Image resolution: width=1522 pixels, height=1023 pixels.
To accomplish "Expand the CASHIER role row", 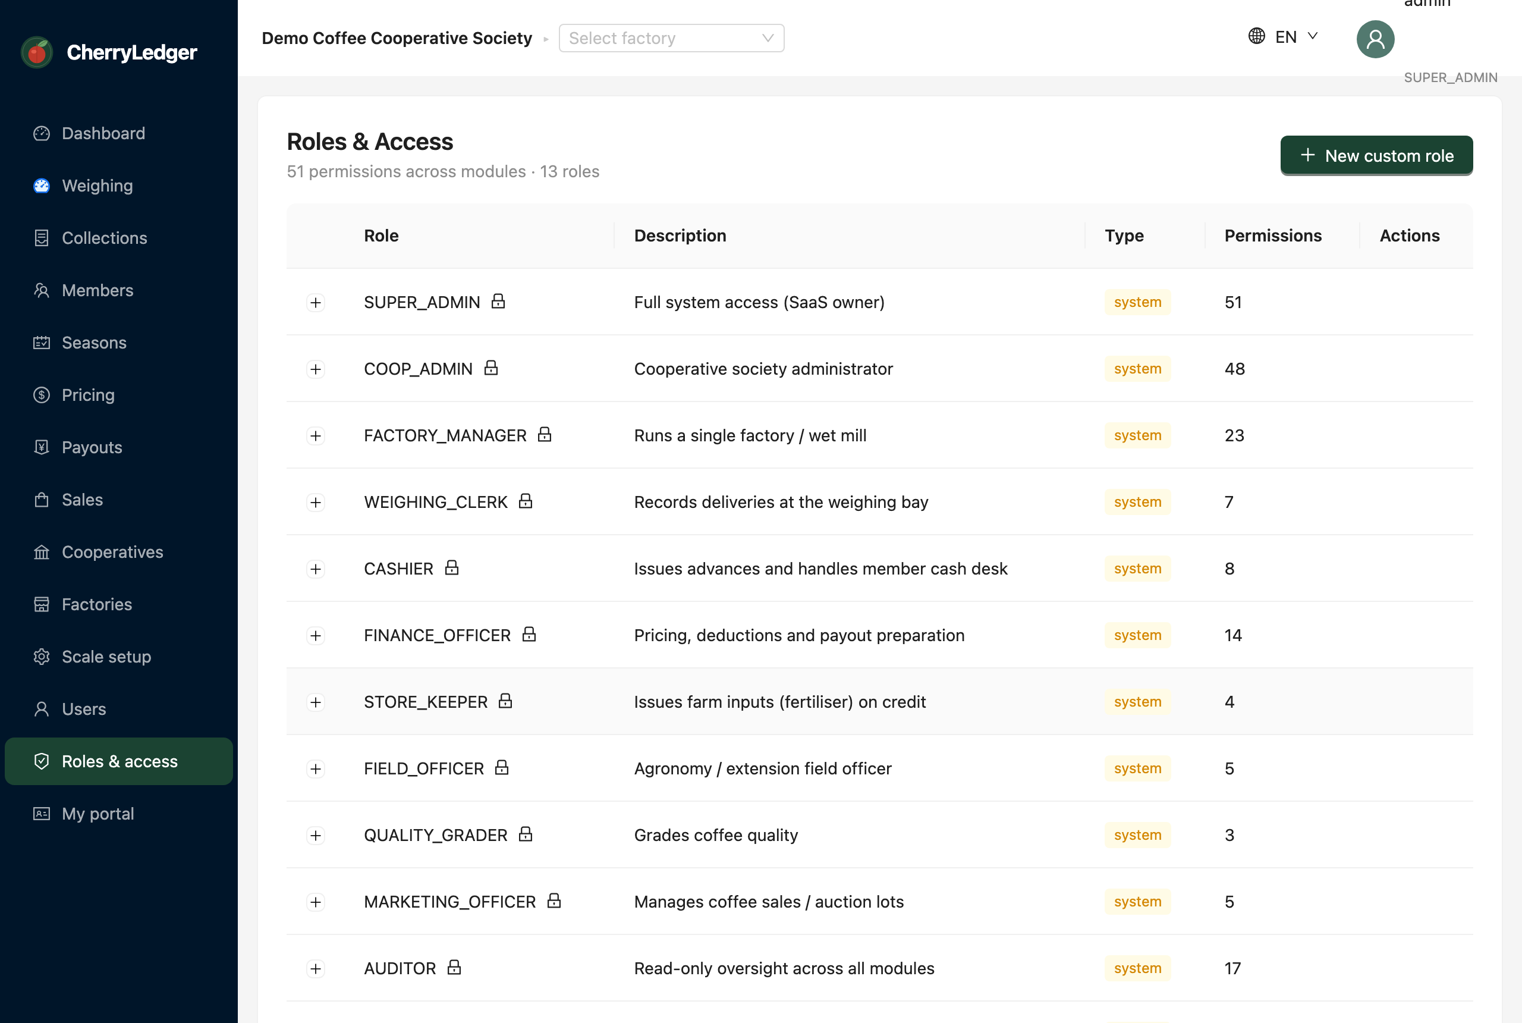I will pyautogui.click(x=316, y=569).
